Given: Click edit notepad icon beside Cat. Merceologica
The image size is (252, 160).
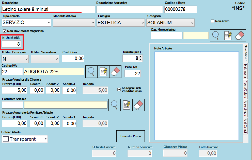Looking at the screenshot, I should [228, 36].
